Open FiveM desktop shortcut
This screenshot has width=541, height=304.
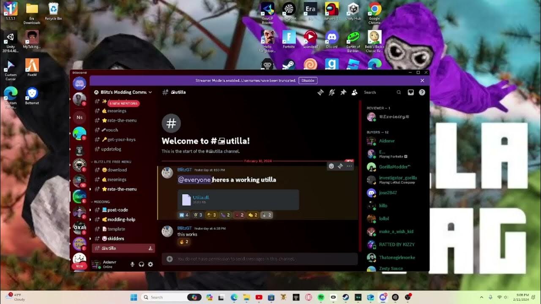pyautogui.click(x=32, y=68)
